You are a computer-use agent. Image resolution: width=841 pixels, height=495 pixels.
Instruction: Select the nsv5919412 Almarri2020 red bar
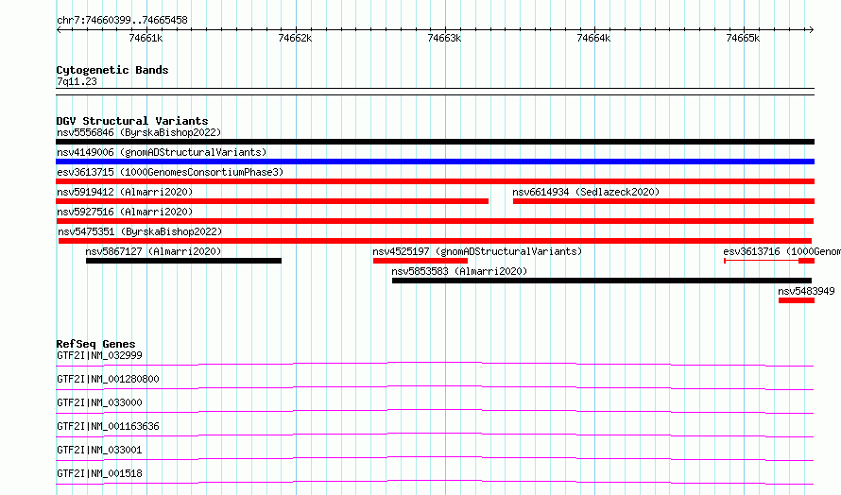[x=272, y=201]
